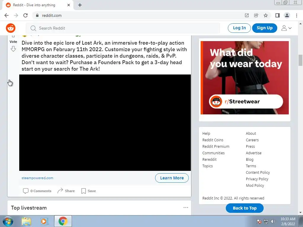Click the network tray icon
The image size is (303, 227).
tap(266, 221)
